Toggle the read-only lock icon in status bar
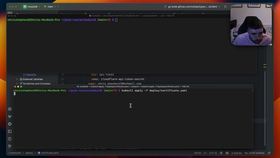The height and width of the screenshot is (158, 280). pos(269,153)
